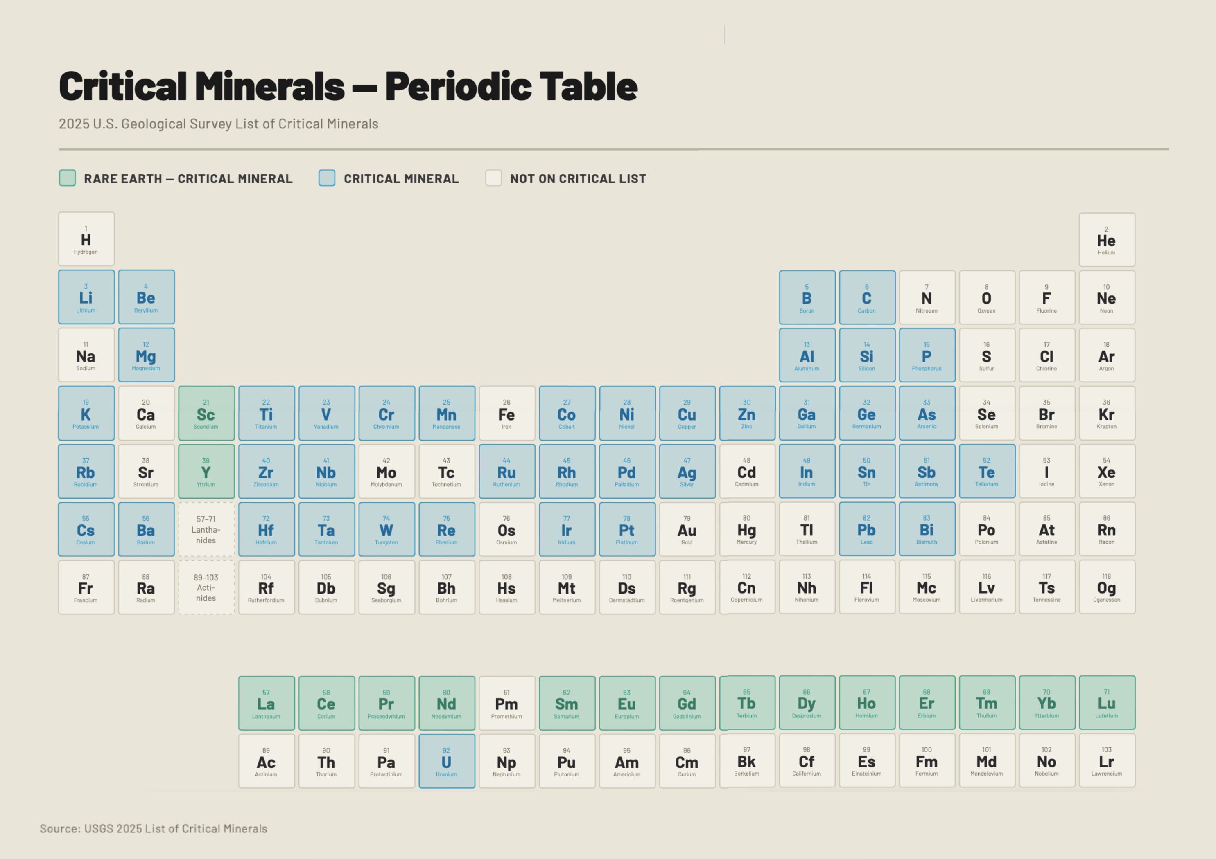Select the Hydrogen element tile

[x=86, y=239]
